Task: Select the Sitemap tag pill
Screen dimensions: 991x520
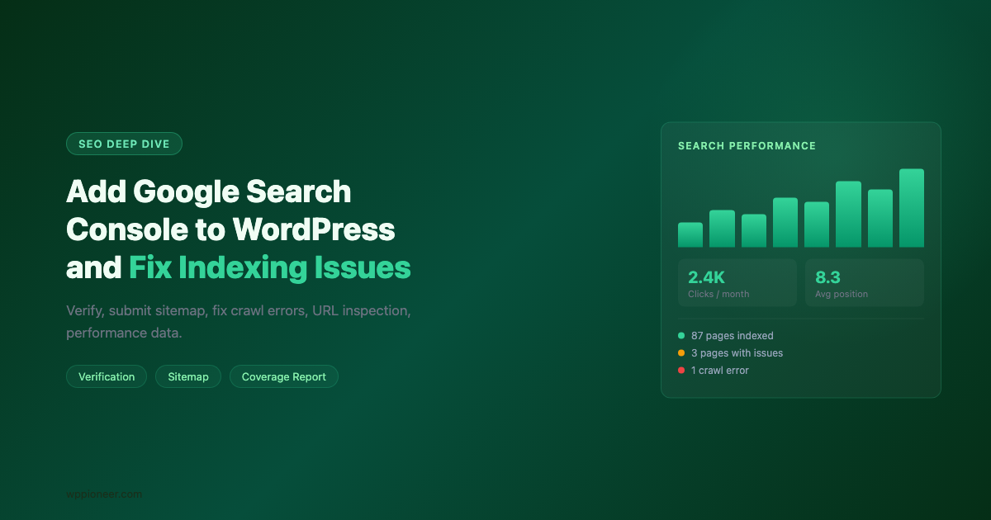Action: point(188,376)
